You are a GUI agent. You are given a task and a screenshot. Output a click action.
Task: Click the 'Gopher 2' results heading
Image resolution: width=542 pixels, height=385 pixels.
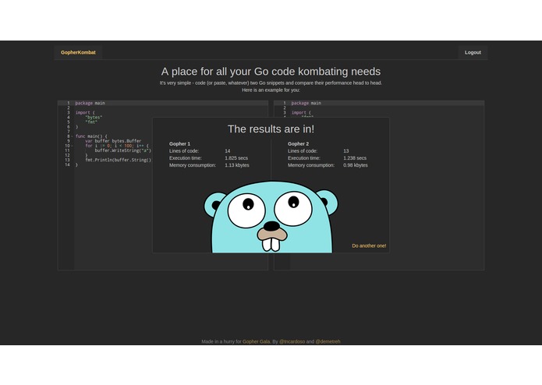tap(299, 143)
